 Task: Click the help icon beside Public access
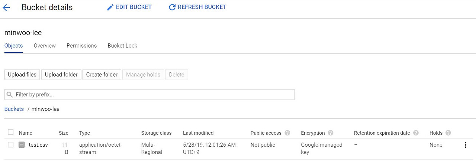287,133
